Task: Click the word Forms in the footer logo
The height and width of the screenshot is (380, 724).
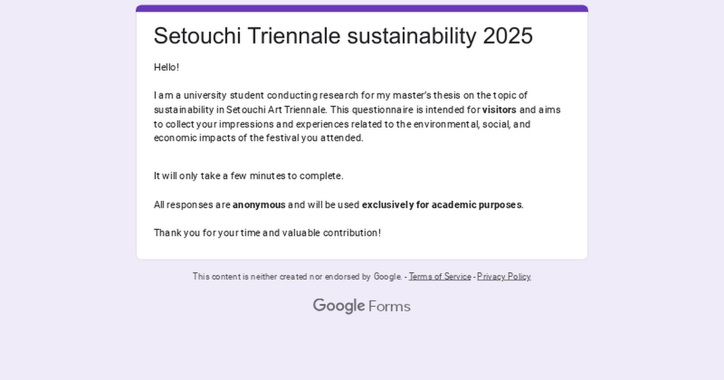Action: coord(389,306)
